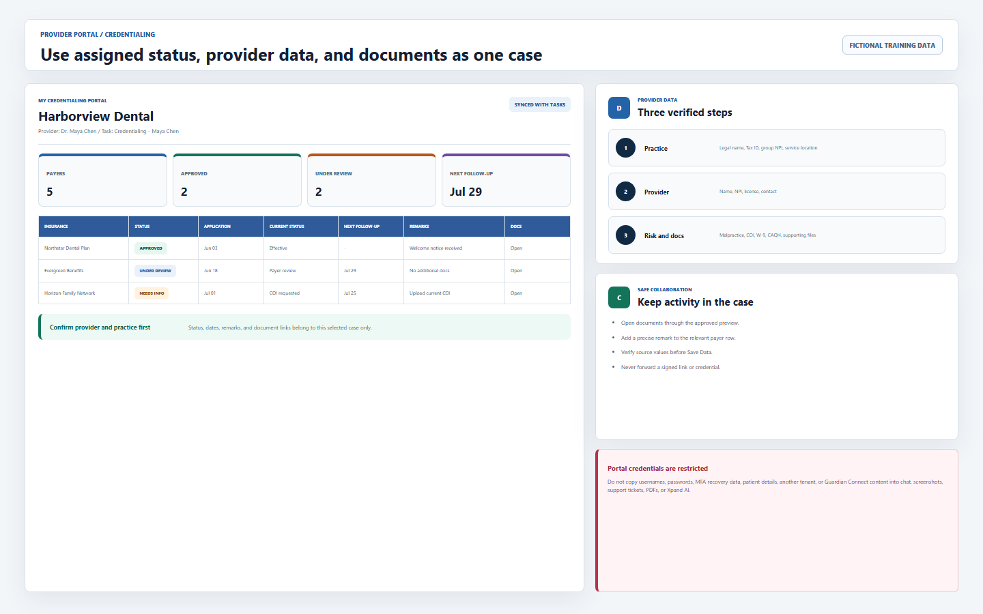Image resolution: width=983 pixels, height=614 pixels.
Task: Open docs for Evergreen Benefits
Action: pos(516,271)
